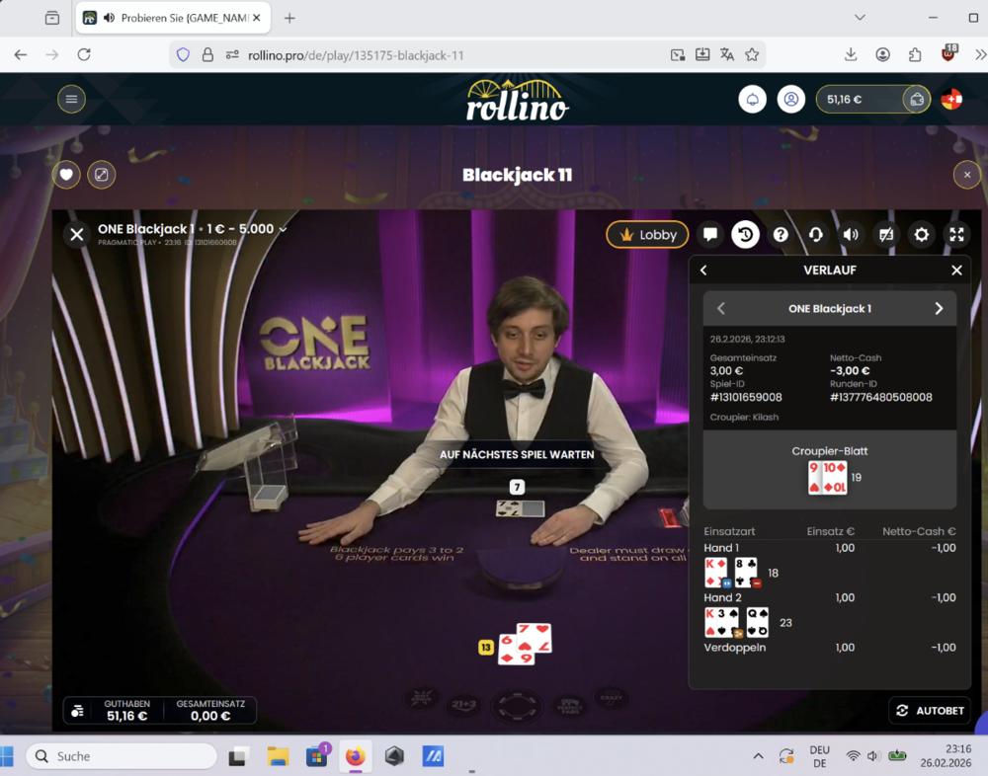The width and height of the screenshot is (988, 776).
Task: Open the live chat icon
Action: tap(709, 234)
